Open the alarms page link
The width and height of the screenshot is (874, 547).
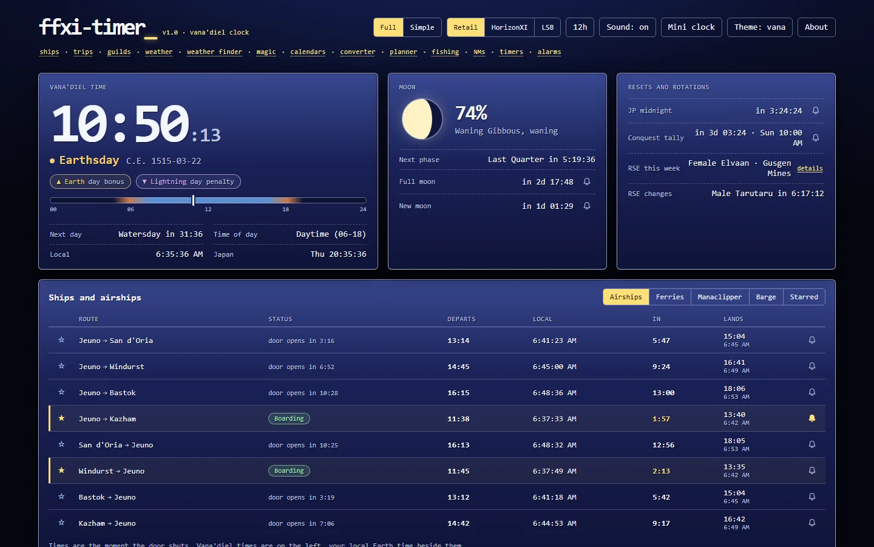[x=549, y=52]
